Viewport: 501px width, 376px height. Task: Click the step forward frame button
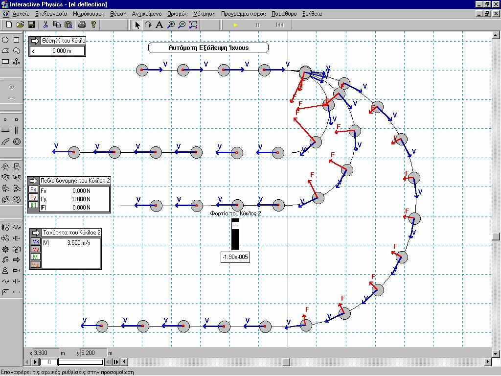tap(116, 362)
